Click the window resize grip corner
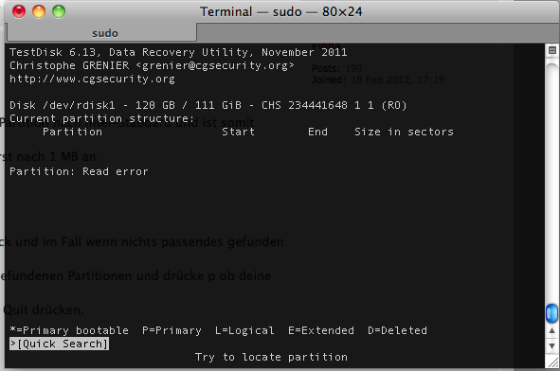The height and width of the screenshot is (371, 560). click(552, 362)
